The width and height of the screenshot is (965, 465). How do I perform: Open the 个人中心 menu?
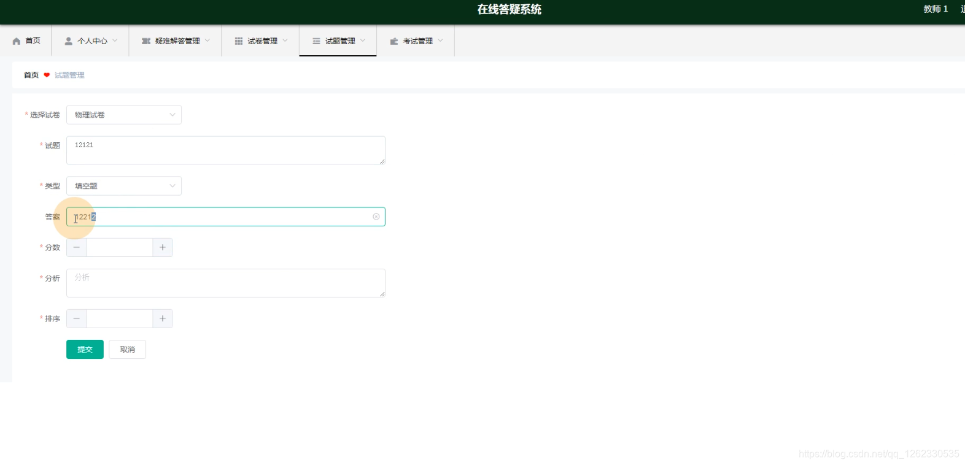pos(91,40)
